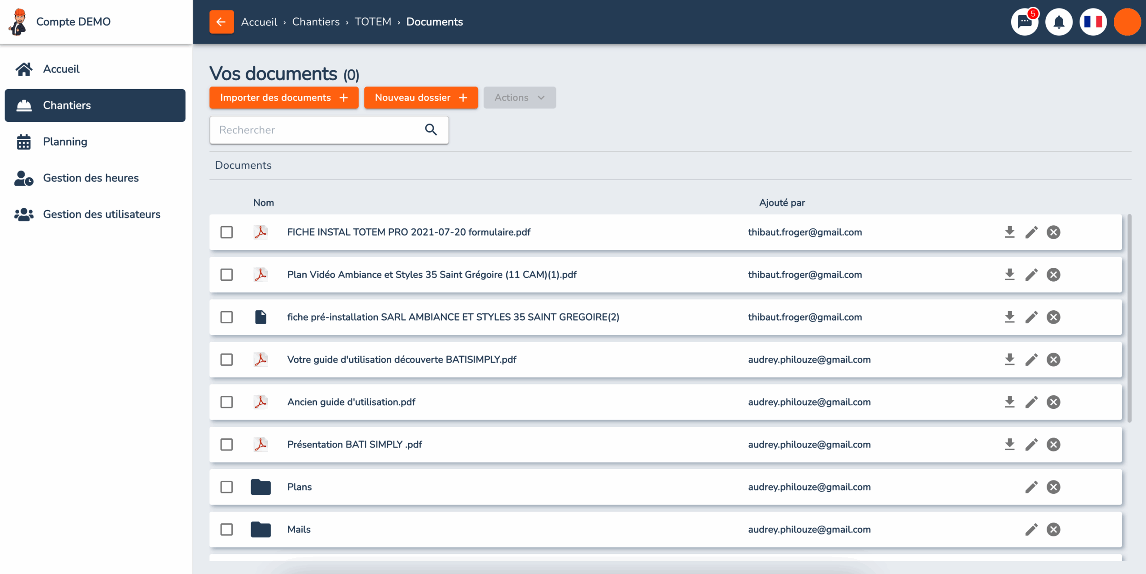Go to TOTEM breadcrumb
The height and width of the screenshot is (574, 1146).
[373, 22]
